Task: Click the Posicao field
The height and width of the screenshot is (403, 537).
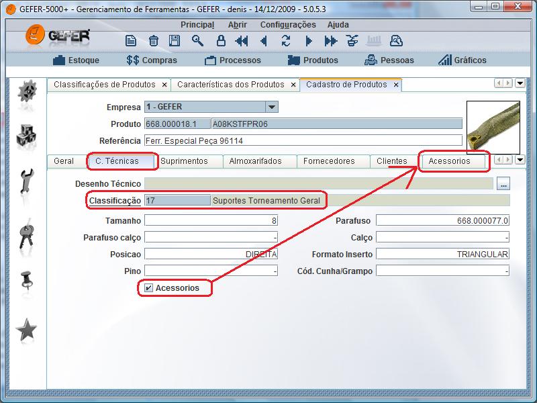Action: (x=211, y=255)
